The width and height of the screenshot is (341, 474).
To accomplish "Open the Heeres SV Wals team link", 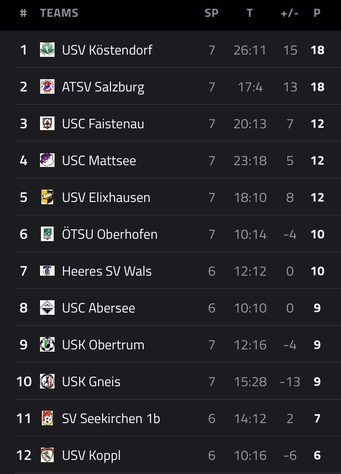I will pyautogui.click(x=107, y=271).
